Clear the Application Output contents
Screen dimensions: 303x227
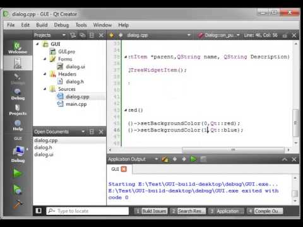(165, 159)
